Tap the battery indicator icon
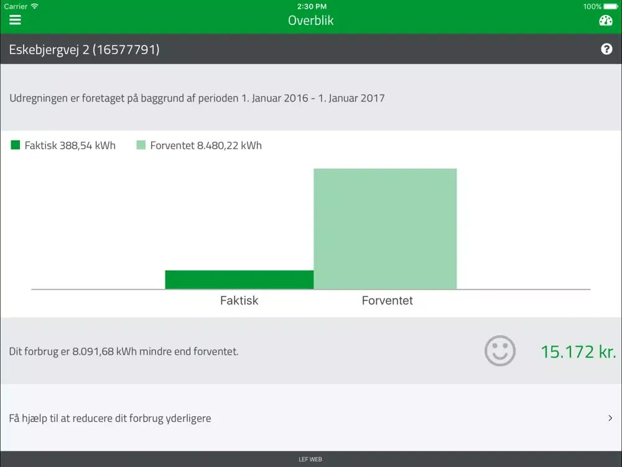This screenshot has height=467, width=622. point(611,6)
